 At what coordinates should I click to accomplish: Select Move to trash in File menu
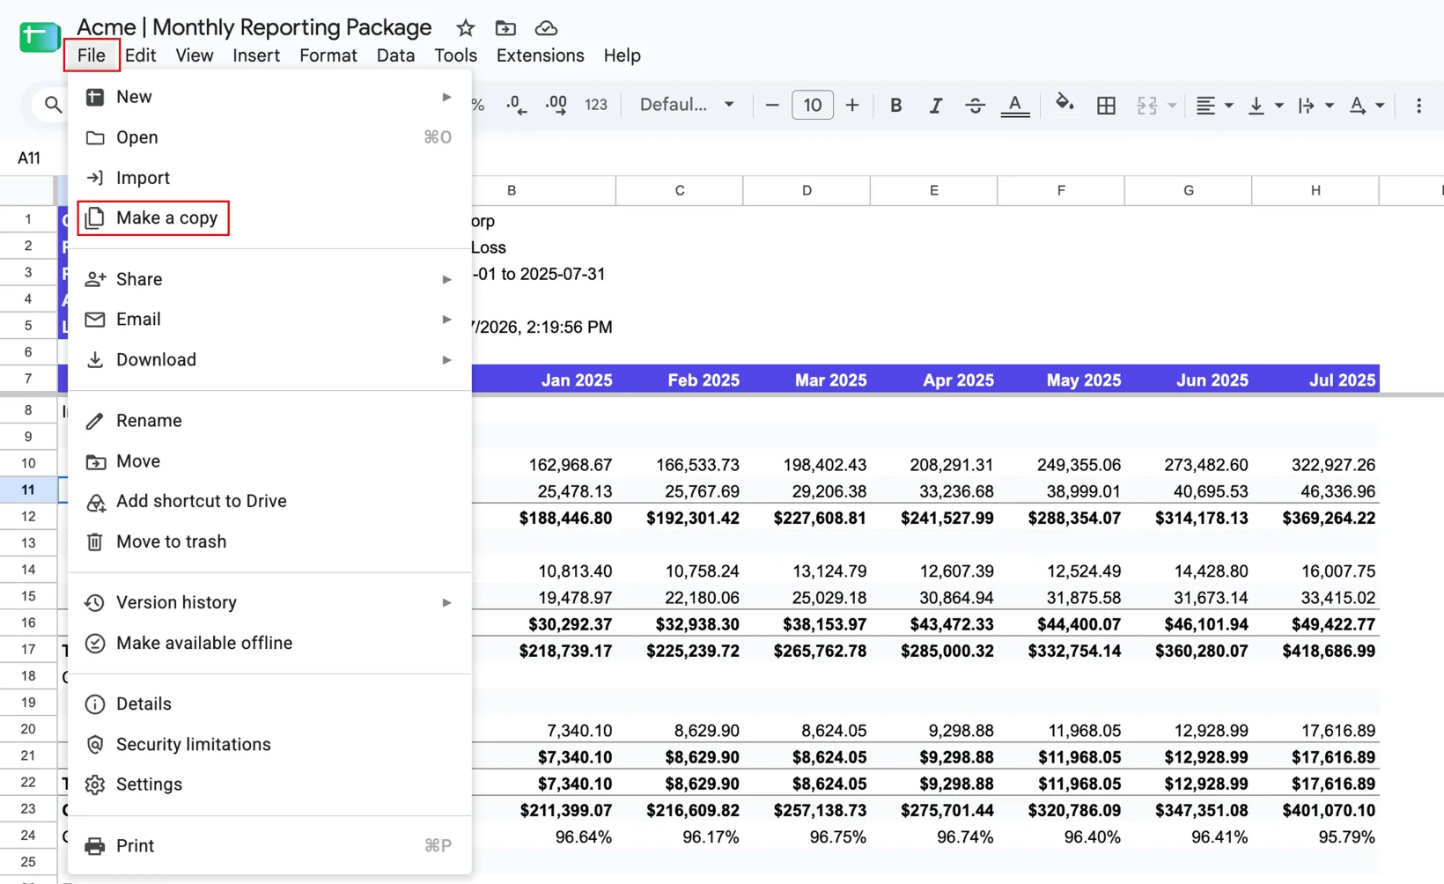[269, 541]
